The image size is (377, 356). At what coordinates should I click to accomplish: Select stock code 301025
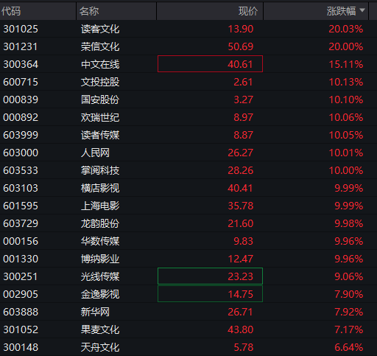pyautogui.click(x=21, y=29)
